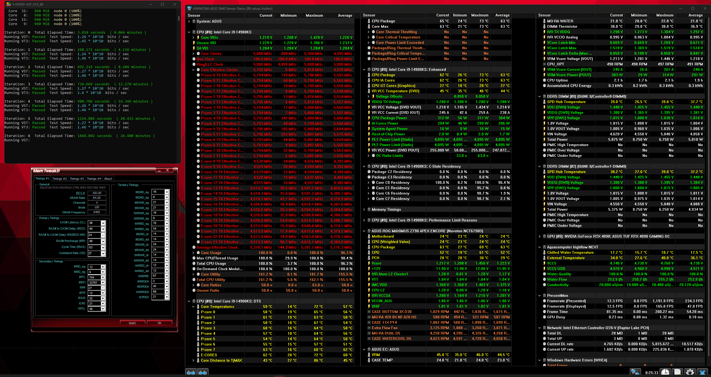Click the chip icon beside System: ASUS
The image size is (711, 377).
pos(194,21)
